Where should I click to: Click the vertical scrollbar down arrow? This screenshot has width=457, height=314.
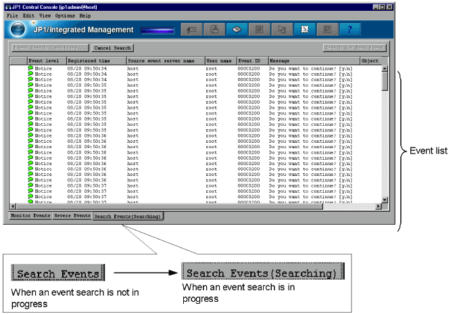point(385,200)
